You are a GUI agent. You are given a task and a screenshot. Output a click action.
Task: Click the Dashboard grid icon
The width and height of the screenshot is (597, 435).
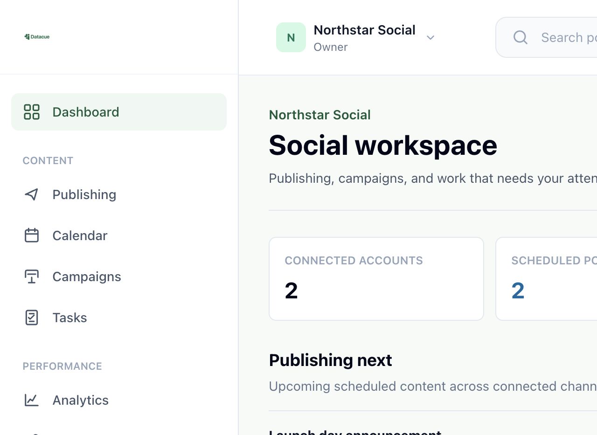(x=32, y=112)
